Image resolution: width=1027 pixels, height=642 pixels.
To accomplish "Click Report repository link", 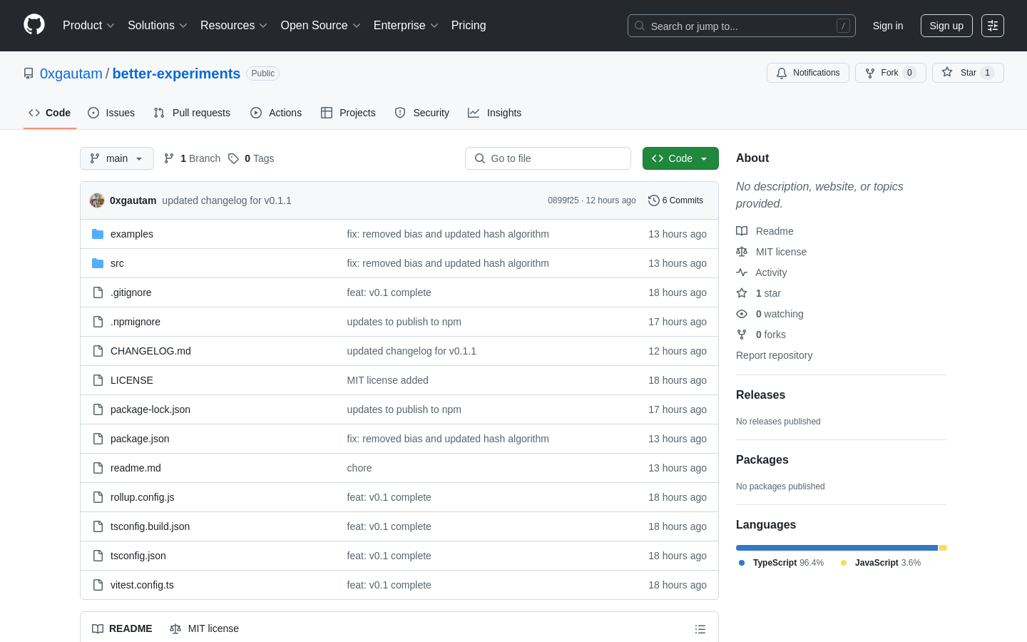I will 774,355.
